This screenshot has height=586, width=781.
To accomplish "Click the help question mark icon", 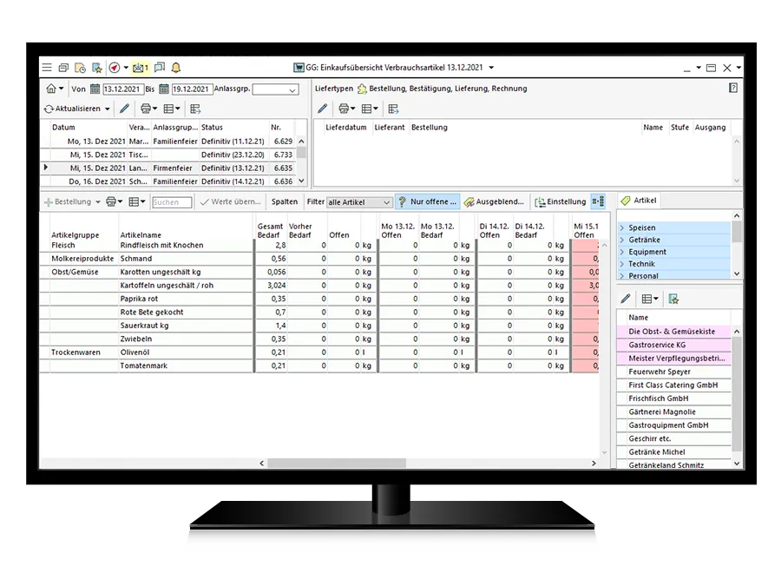I will (x=733, y=88).
